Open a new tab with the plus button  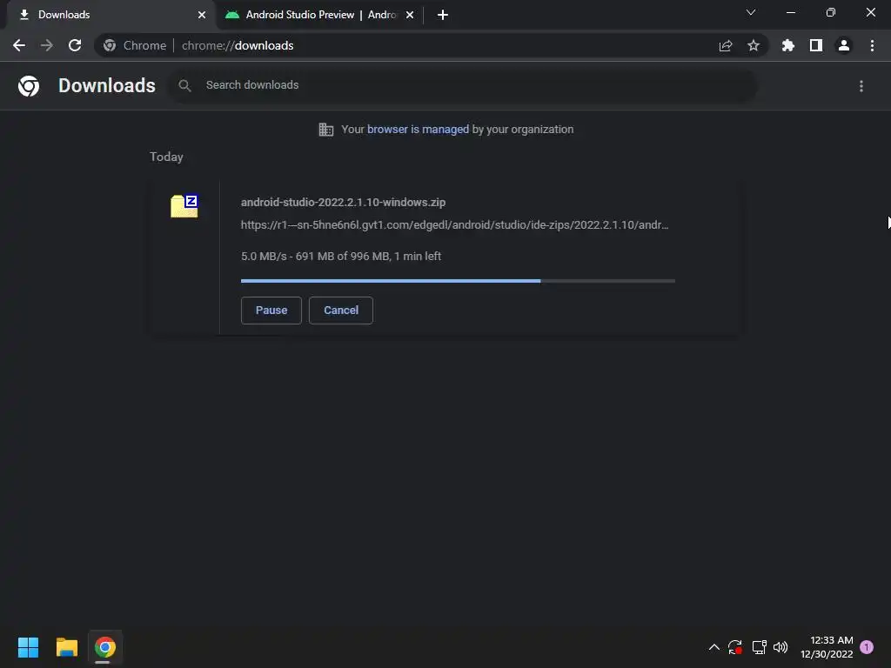[443, 15]
